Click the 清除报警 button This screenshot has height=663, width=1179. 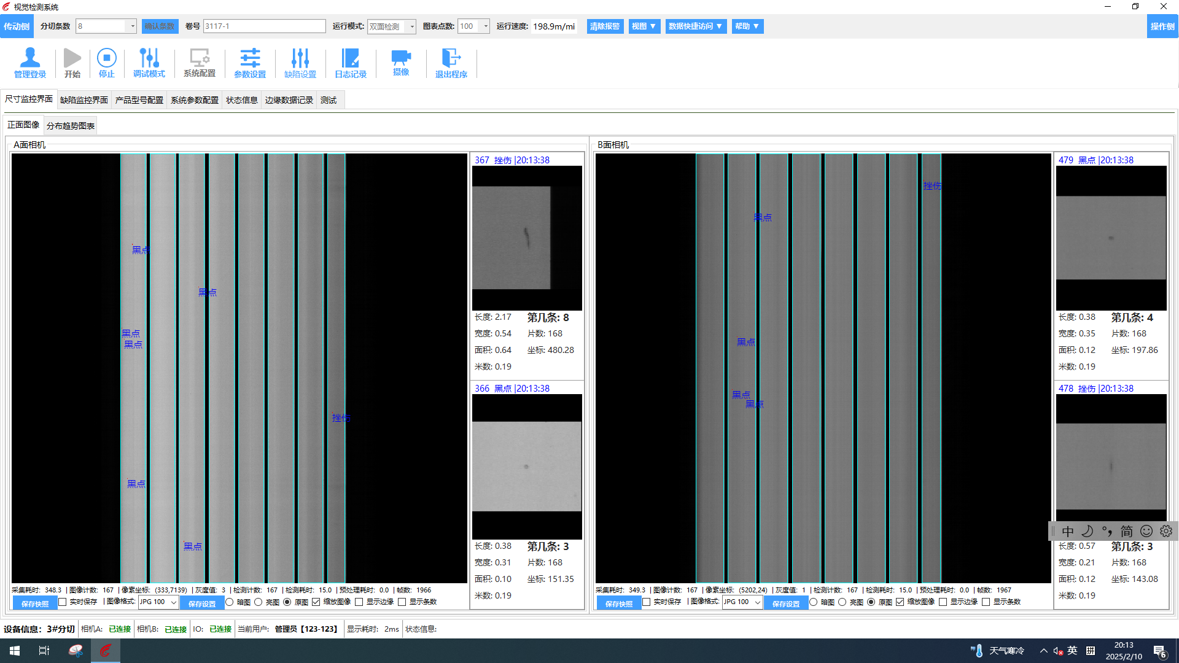pyautogui.click(x=604, y=26)
